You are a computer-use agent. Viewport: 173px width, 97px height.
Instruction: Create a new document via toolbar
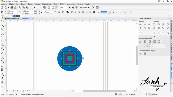(2, 8)
